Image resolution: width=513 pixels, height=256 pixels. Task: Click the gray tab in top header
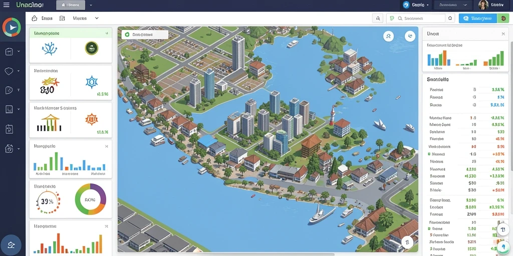coord(71,5)
